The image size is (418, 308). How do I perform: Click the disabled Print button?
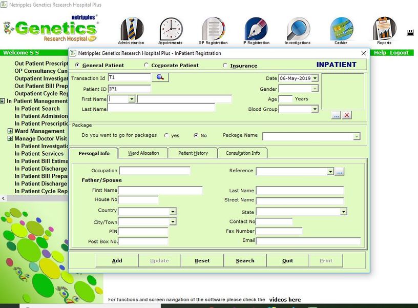click(326, 260)
